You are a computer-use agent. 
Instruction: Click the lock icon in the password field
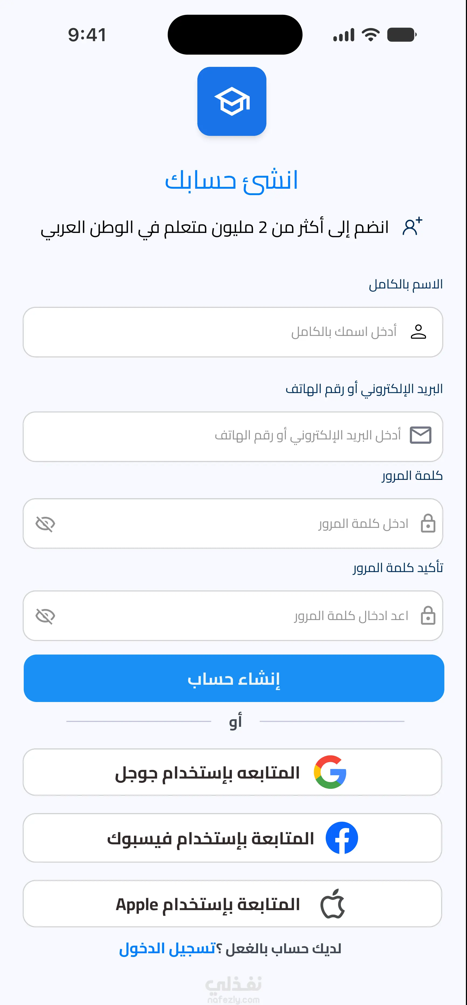428,523
